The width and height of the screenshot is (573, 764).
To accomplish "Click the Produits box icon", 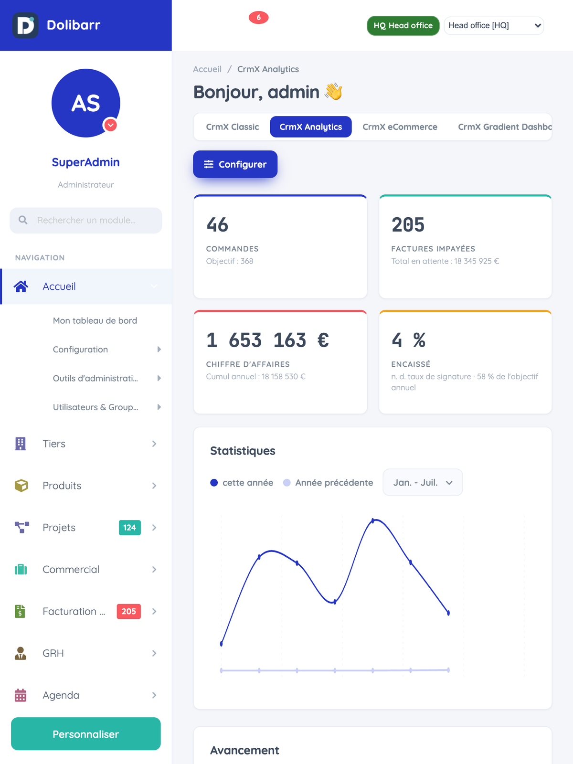I will tap(21, 486).
